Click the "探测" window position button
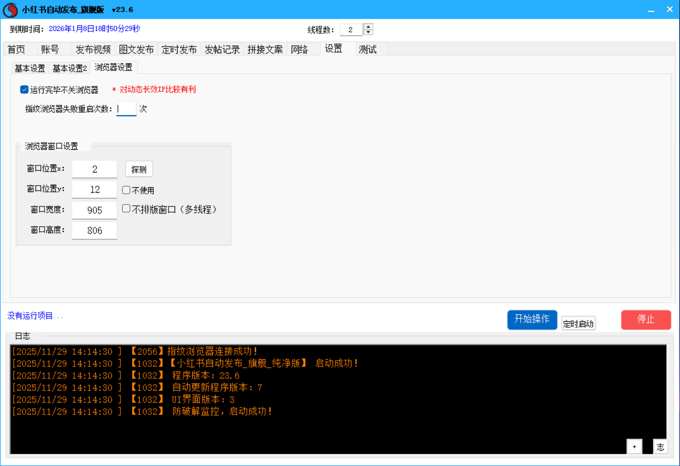680x466 pixels. 139,170
